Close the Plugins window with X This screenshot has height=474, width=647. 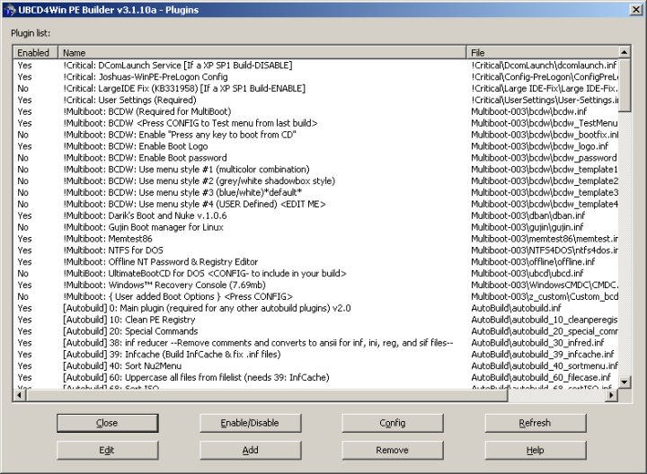pos(636,10)
